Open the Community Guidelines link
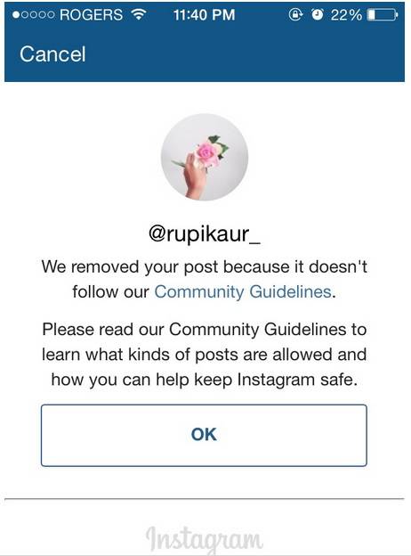Viewport: 411px width, 556px height. tap(243, 292)
